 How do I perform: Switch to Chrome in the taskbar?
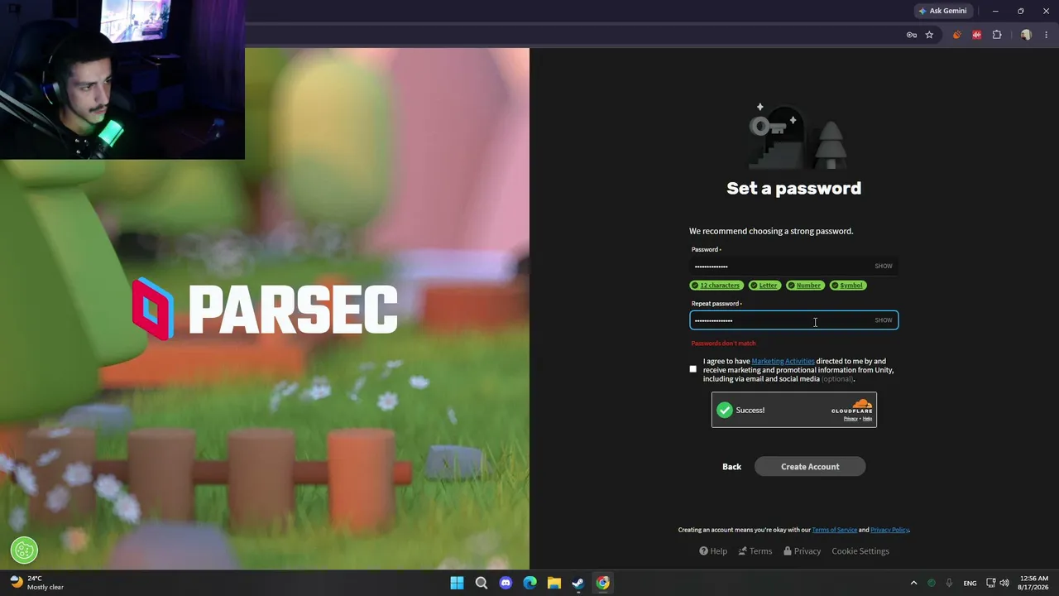602,583
